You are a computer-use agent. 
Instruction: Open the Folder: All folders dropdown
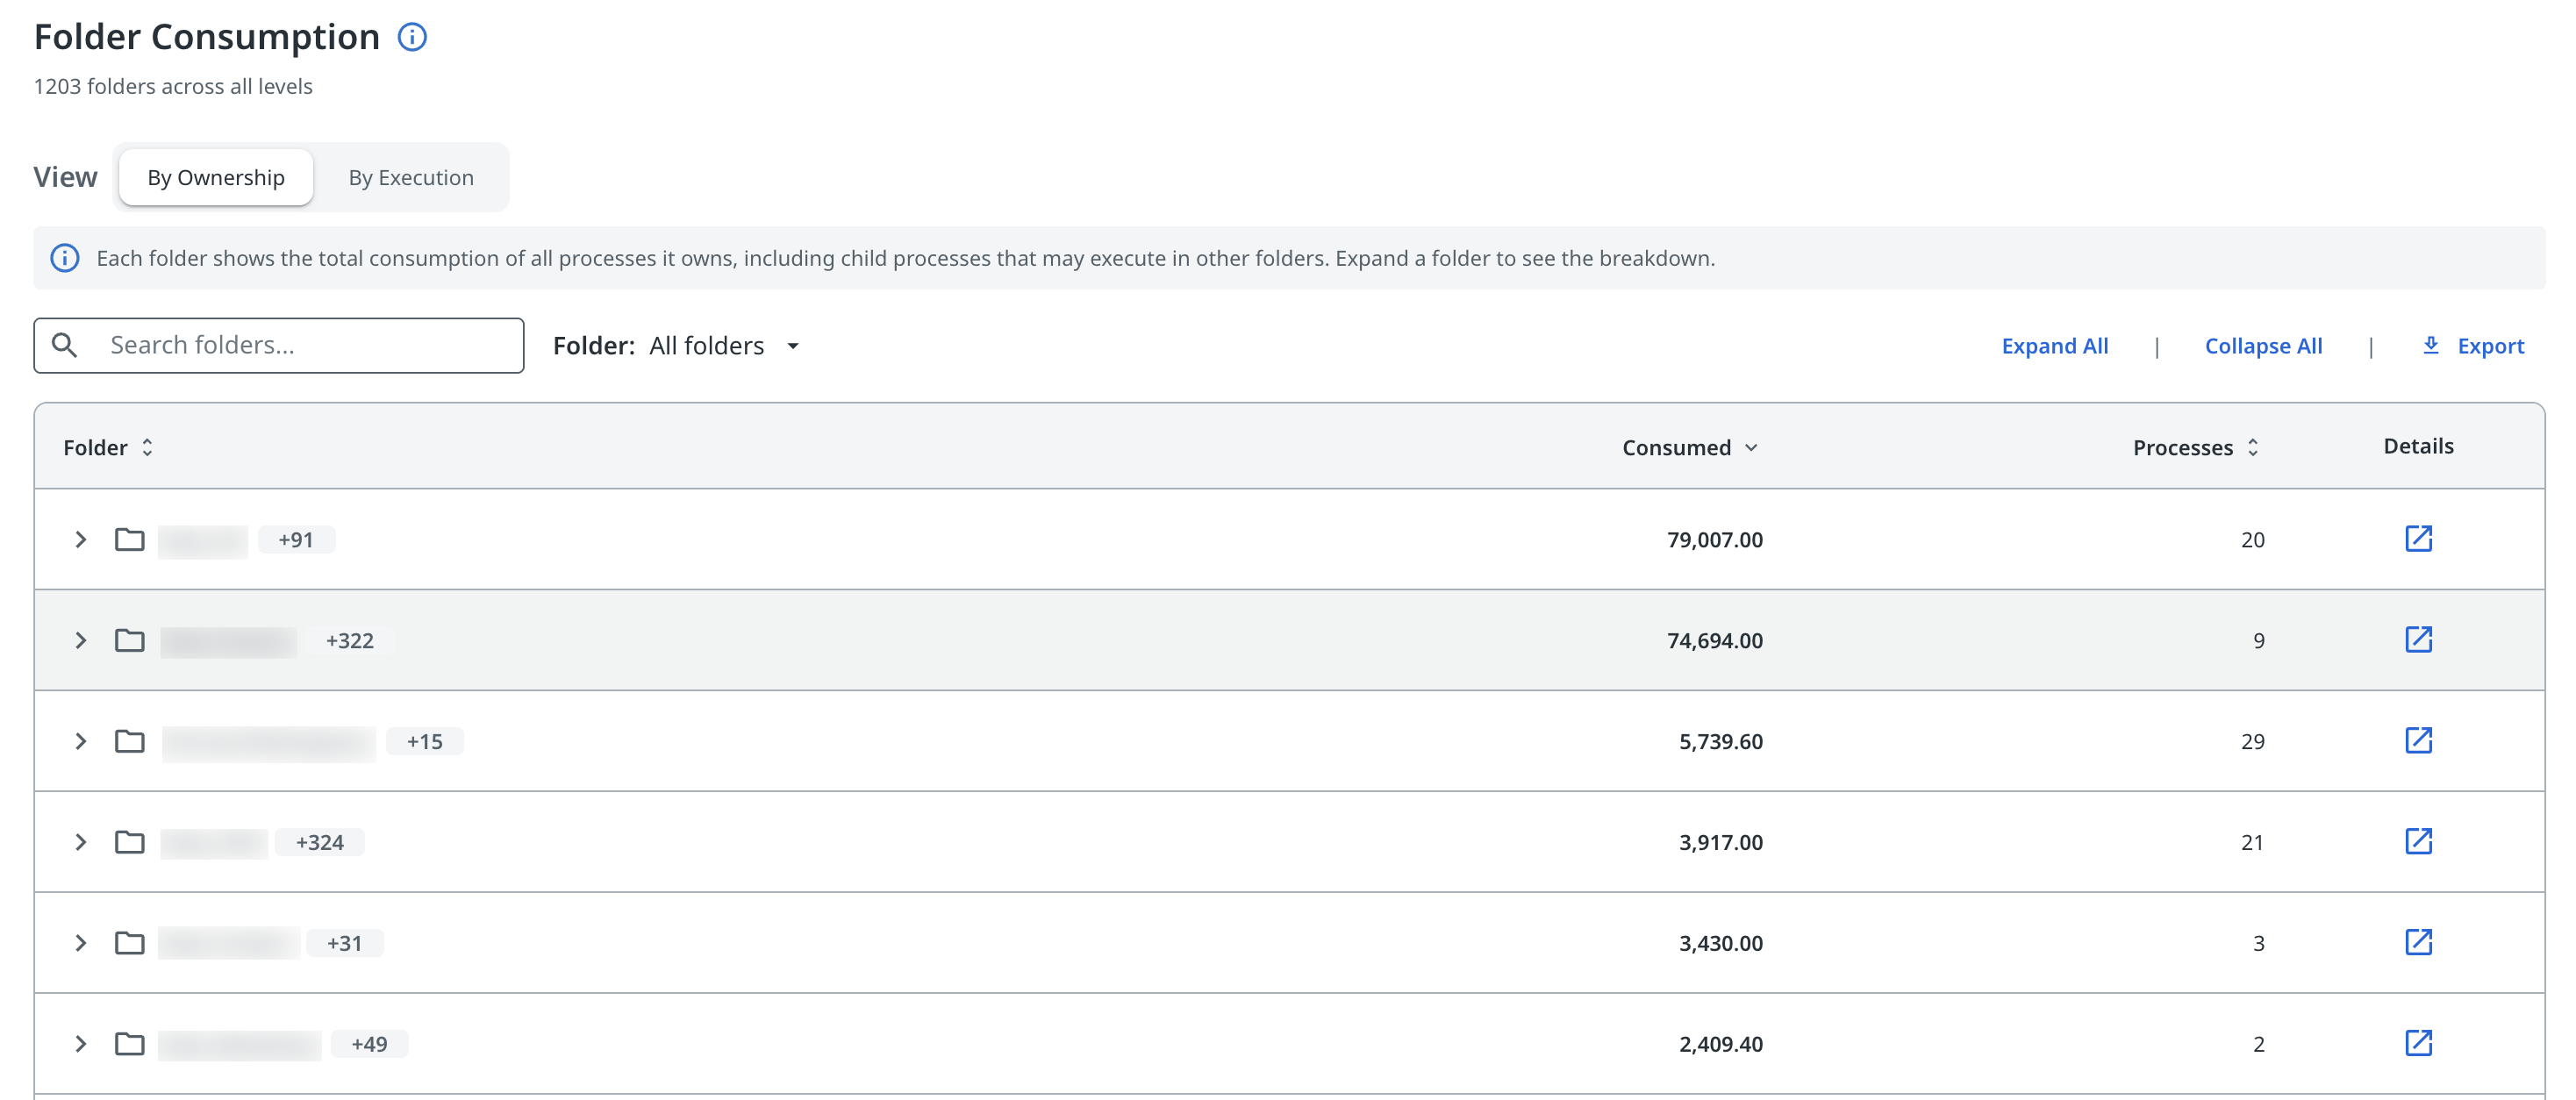coord(677,346)
